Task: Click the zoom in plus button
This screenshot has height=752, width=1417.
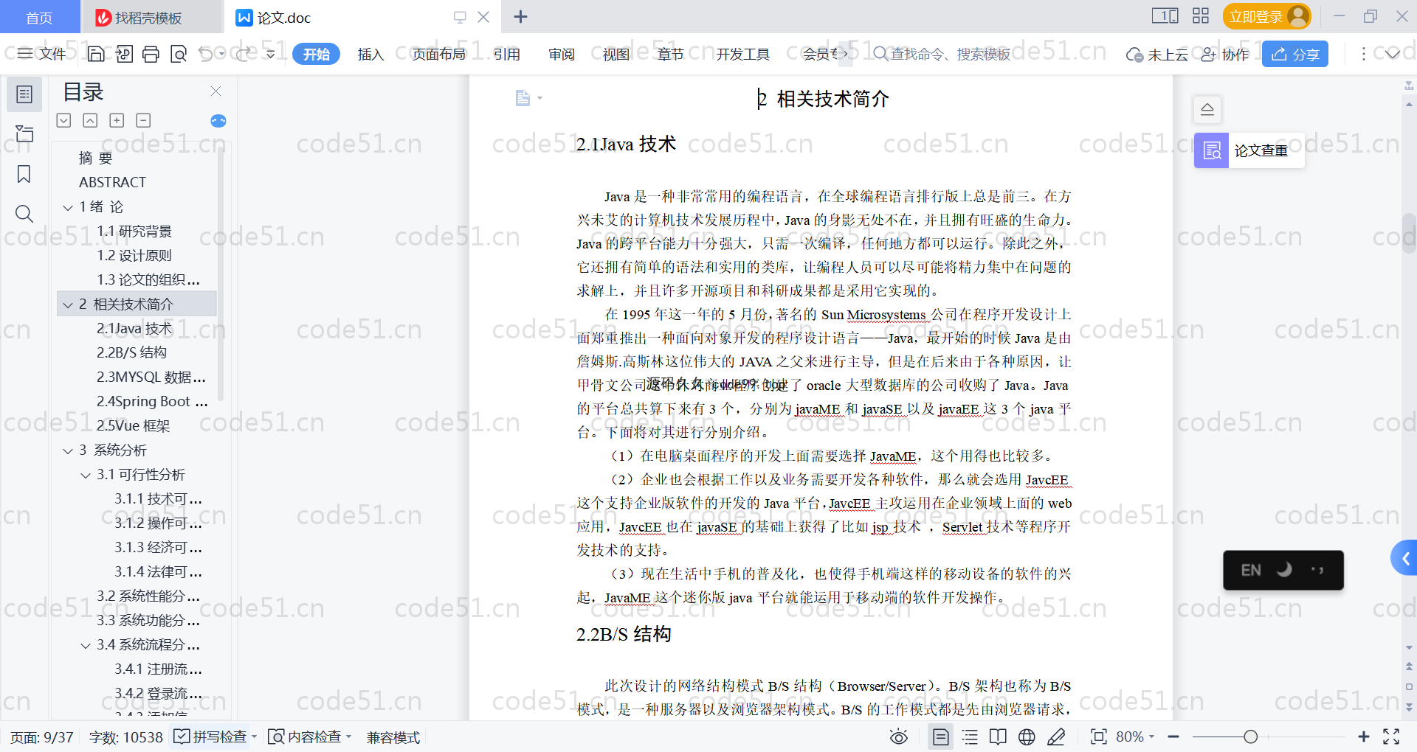Action: [x=1363, y=737]
